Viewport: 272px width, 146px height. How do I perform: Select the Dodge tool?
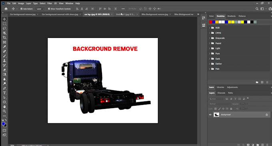coord(4,84)
